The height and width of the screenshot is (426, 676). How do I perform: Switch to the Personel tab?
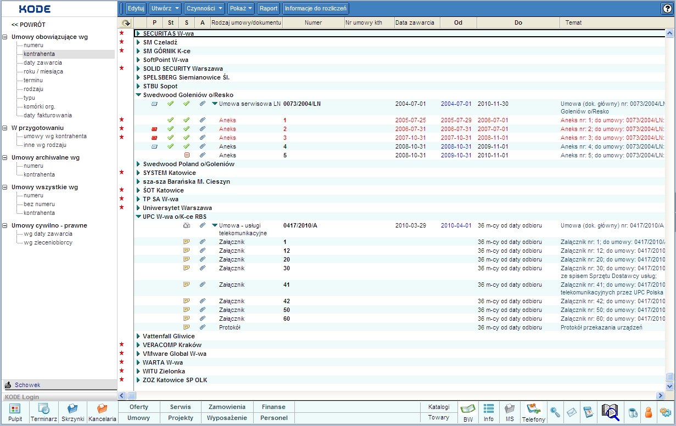click(273, 418)
